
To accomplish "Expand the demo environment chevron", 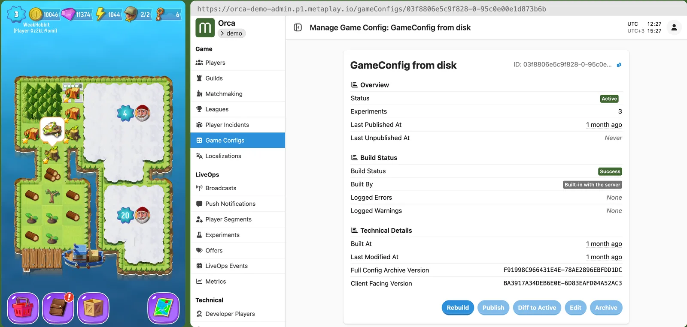I will [x=222, y=33].
